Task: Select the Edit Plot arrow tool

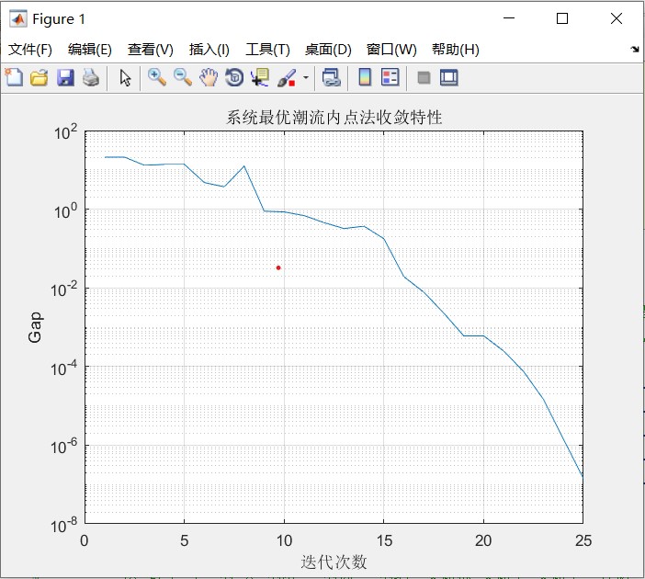Action: (x=126, y=77)
